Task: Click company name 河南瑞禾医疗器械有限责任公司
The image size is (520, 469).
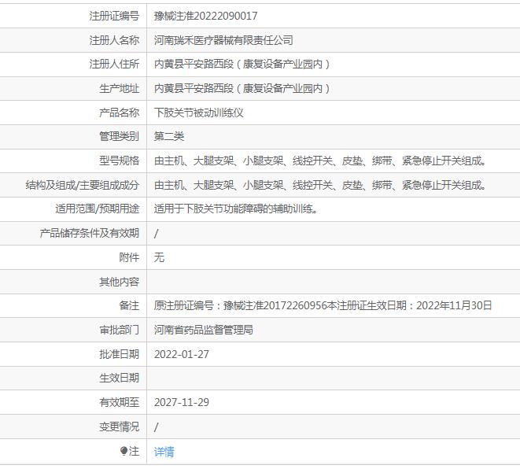Action: pos(223,40)
